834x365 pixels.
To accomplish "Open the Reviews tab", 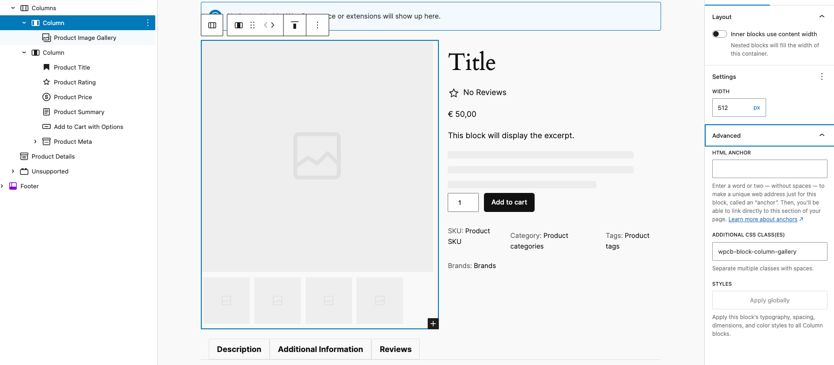I will click(x=395, y=349).
